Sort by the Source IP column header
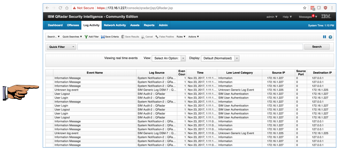The height and width of the screenshot is (151, 339). click(x=278, y=73)
